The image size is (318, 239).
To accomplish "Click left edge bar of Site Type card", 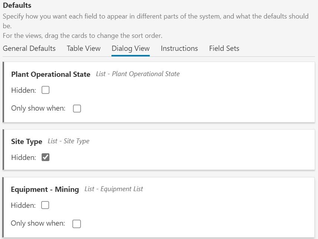I will tap(3, 150).
